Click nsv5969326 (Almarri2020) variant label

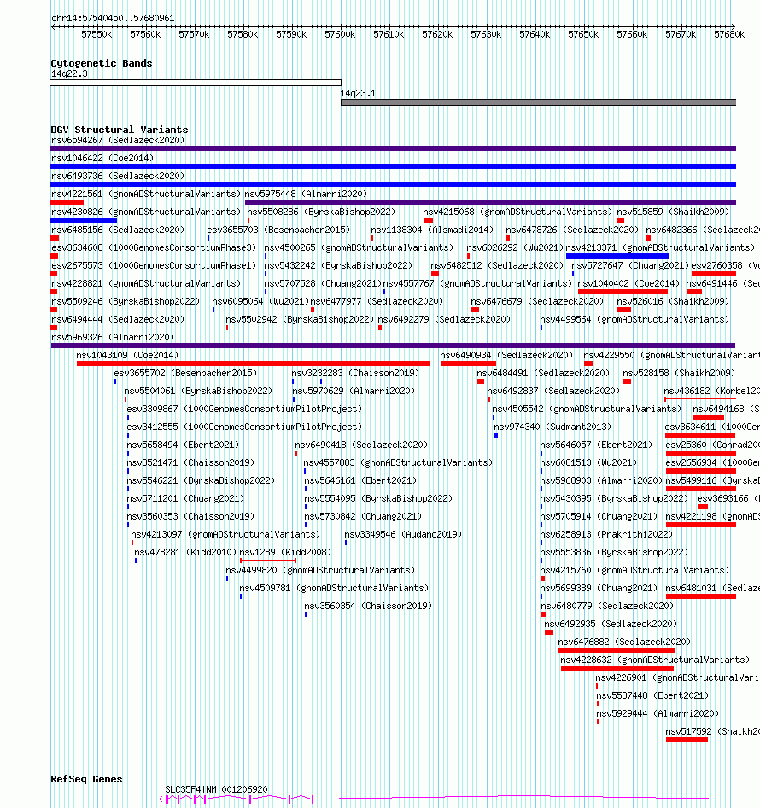tap(113, 338)
